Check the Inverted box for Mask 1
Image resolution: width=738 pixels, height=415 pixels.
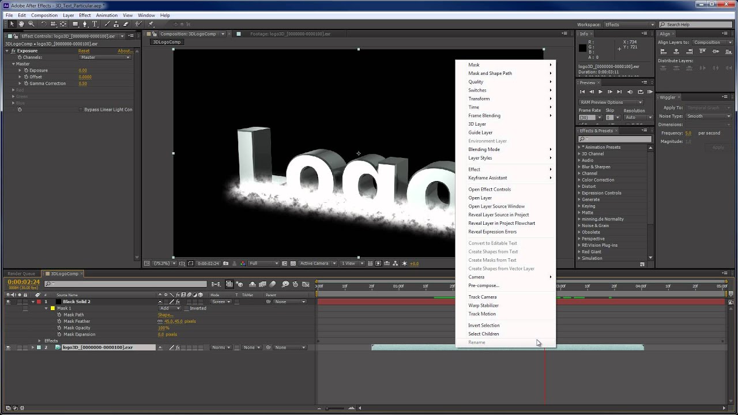(186, 308)
